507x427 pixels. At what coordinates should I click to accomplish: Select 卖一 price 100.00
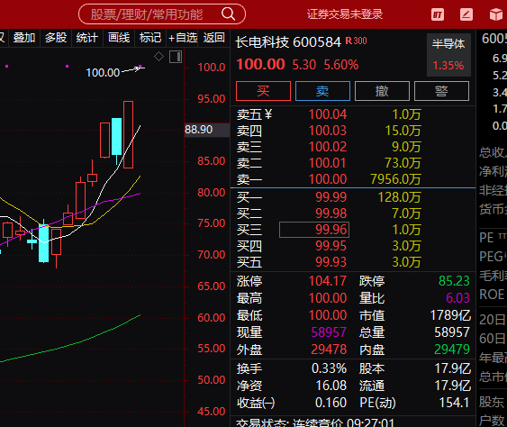pos(328,179)
